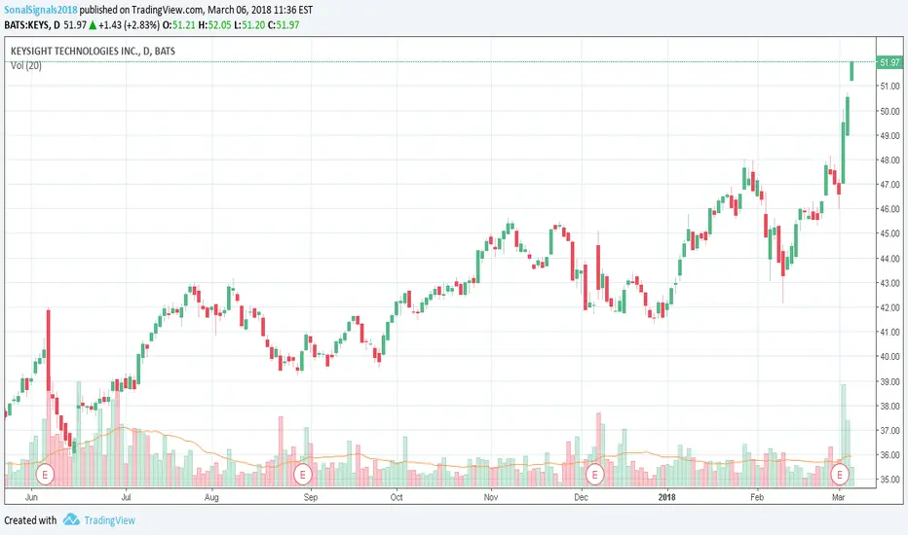
Task: Click the H:52.05 high value
Action: pos(215,25)
